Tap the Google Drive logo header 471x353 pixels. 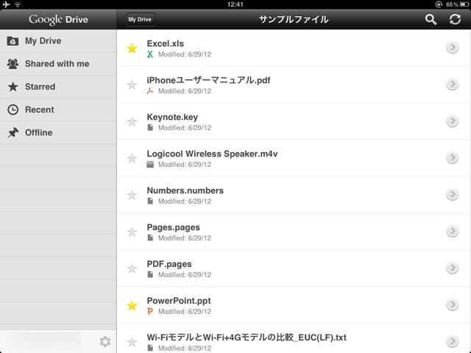pos(59,20)
